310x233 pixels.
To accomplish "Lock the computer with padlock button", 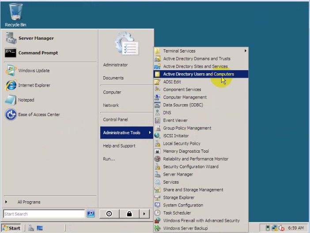I will pyautogui.click(x=129, y=214).
